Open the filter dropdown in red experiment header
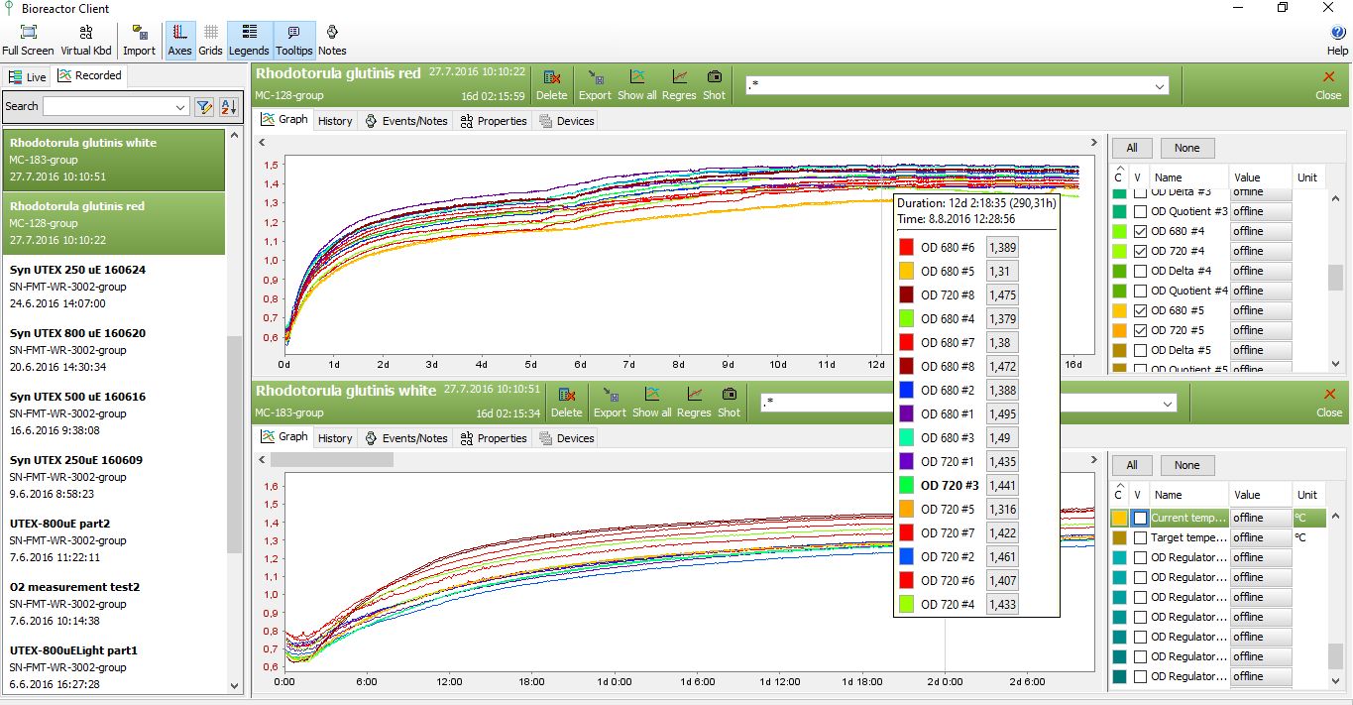 [x=1160, y=86]
